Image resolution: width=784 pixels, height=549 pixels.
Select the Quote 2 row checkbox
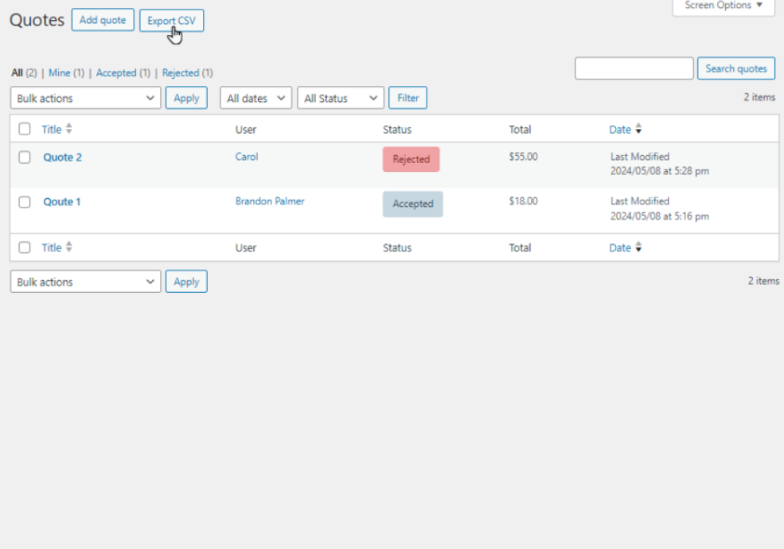coord(25,158)
